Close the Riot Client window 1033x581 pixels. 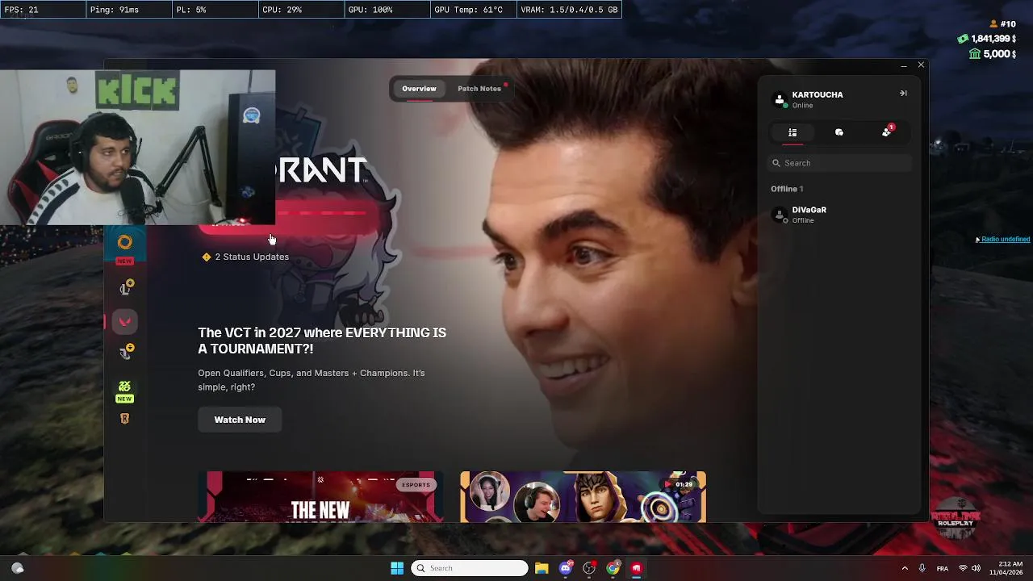[x=921, y=65]
